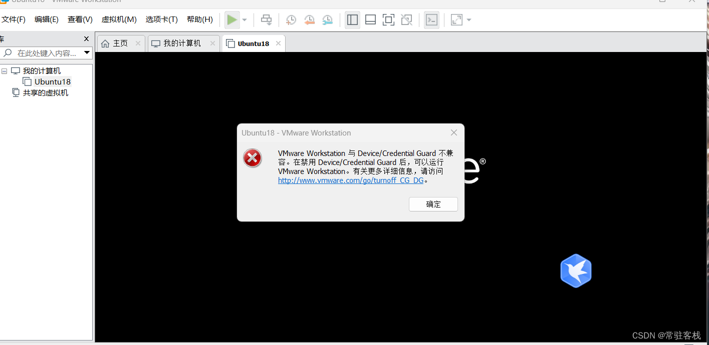Click the Ubuntu18 VM icon in tree

tap(27, 81)
